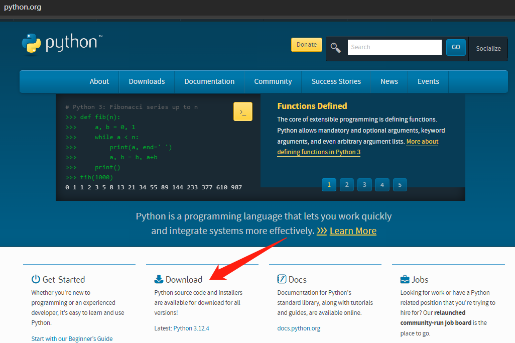Click the yellow Donate button
Viewport: 515px width, 343px height.
click(306, 45)
